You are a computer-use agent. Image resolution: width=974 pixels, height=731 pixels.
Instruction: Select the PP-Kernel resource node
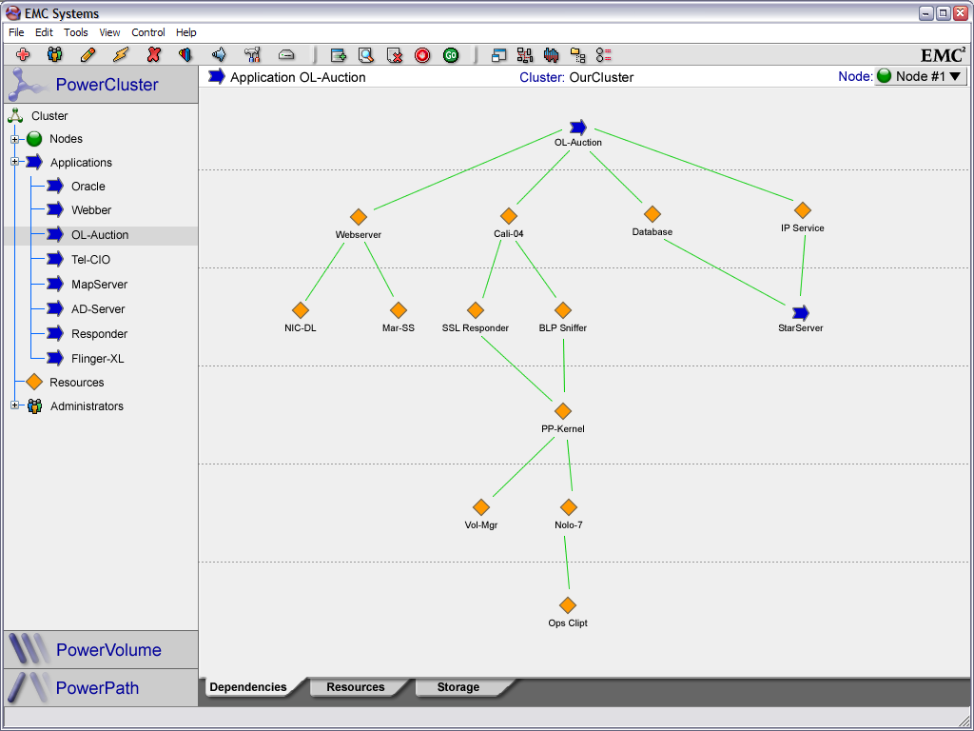tap(563, 411)
